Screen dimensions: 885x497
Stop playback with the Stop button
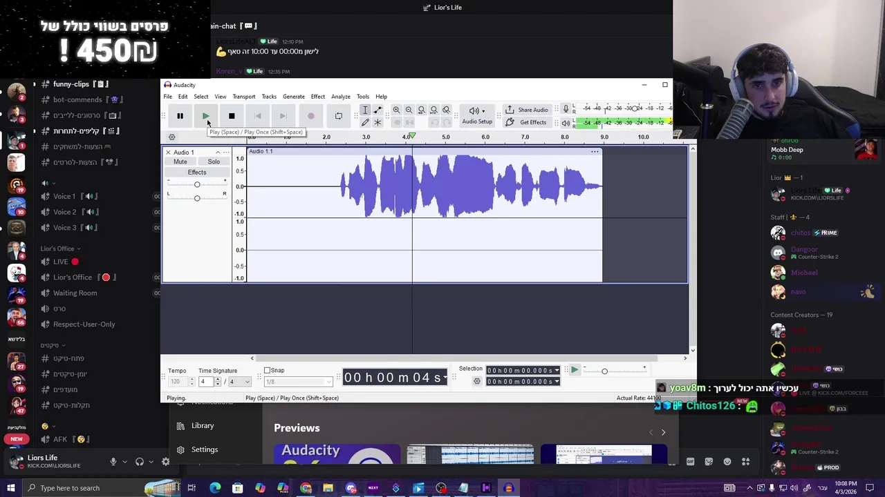(232, 116)
